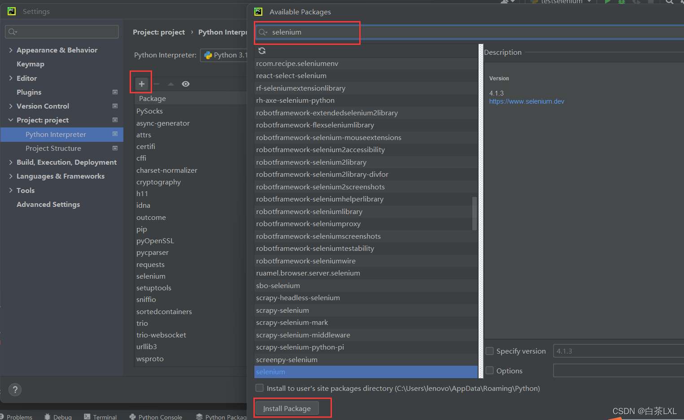The image size is (684, 420).
Task: Click the project-level icon beside Version Control
Action: pyautogui.click(x=115, y=106)
